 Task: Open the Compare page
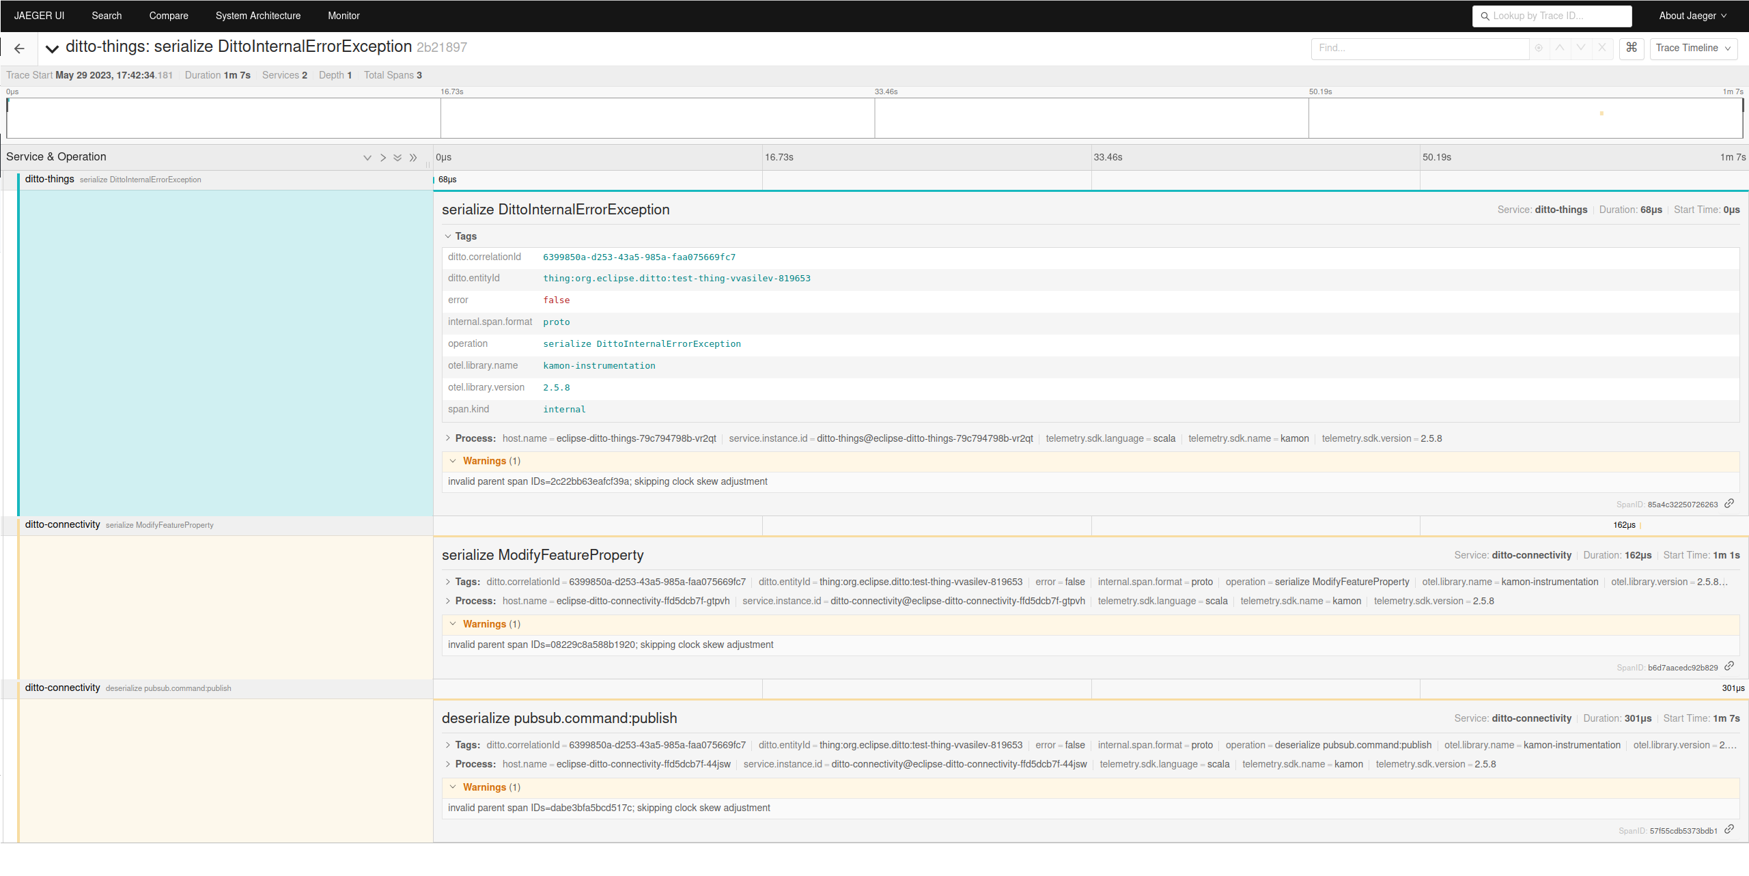(x=169, y=15)
